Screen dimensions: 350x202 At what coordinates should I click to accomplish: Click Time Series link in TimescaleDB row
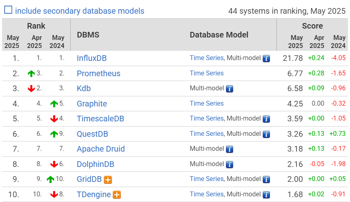[x=207, y=119]
